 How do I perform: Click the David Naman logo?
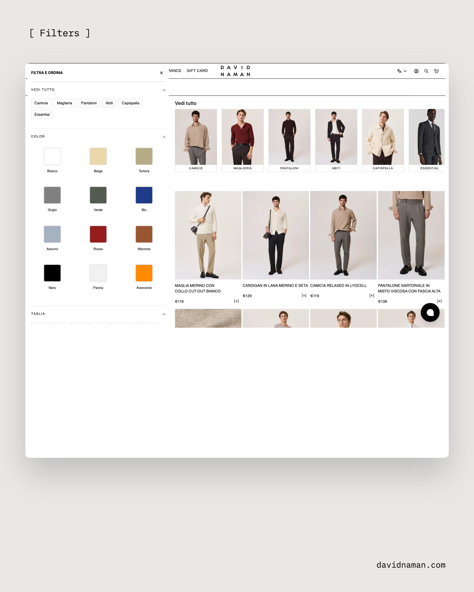(x=236, y=71)
